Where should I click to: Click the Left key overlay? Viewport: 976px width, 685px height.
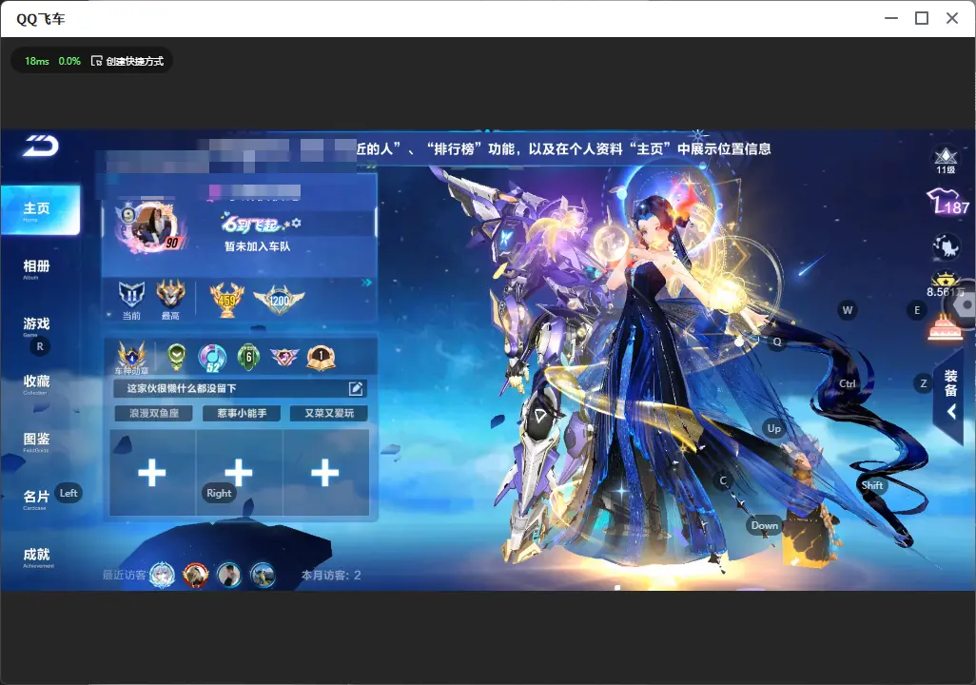click(68, 493)
